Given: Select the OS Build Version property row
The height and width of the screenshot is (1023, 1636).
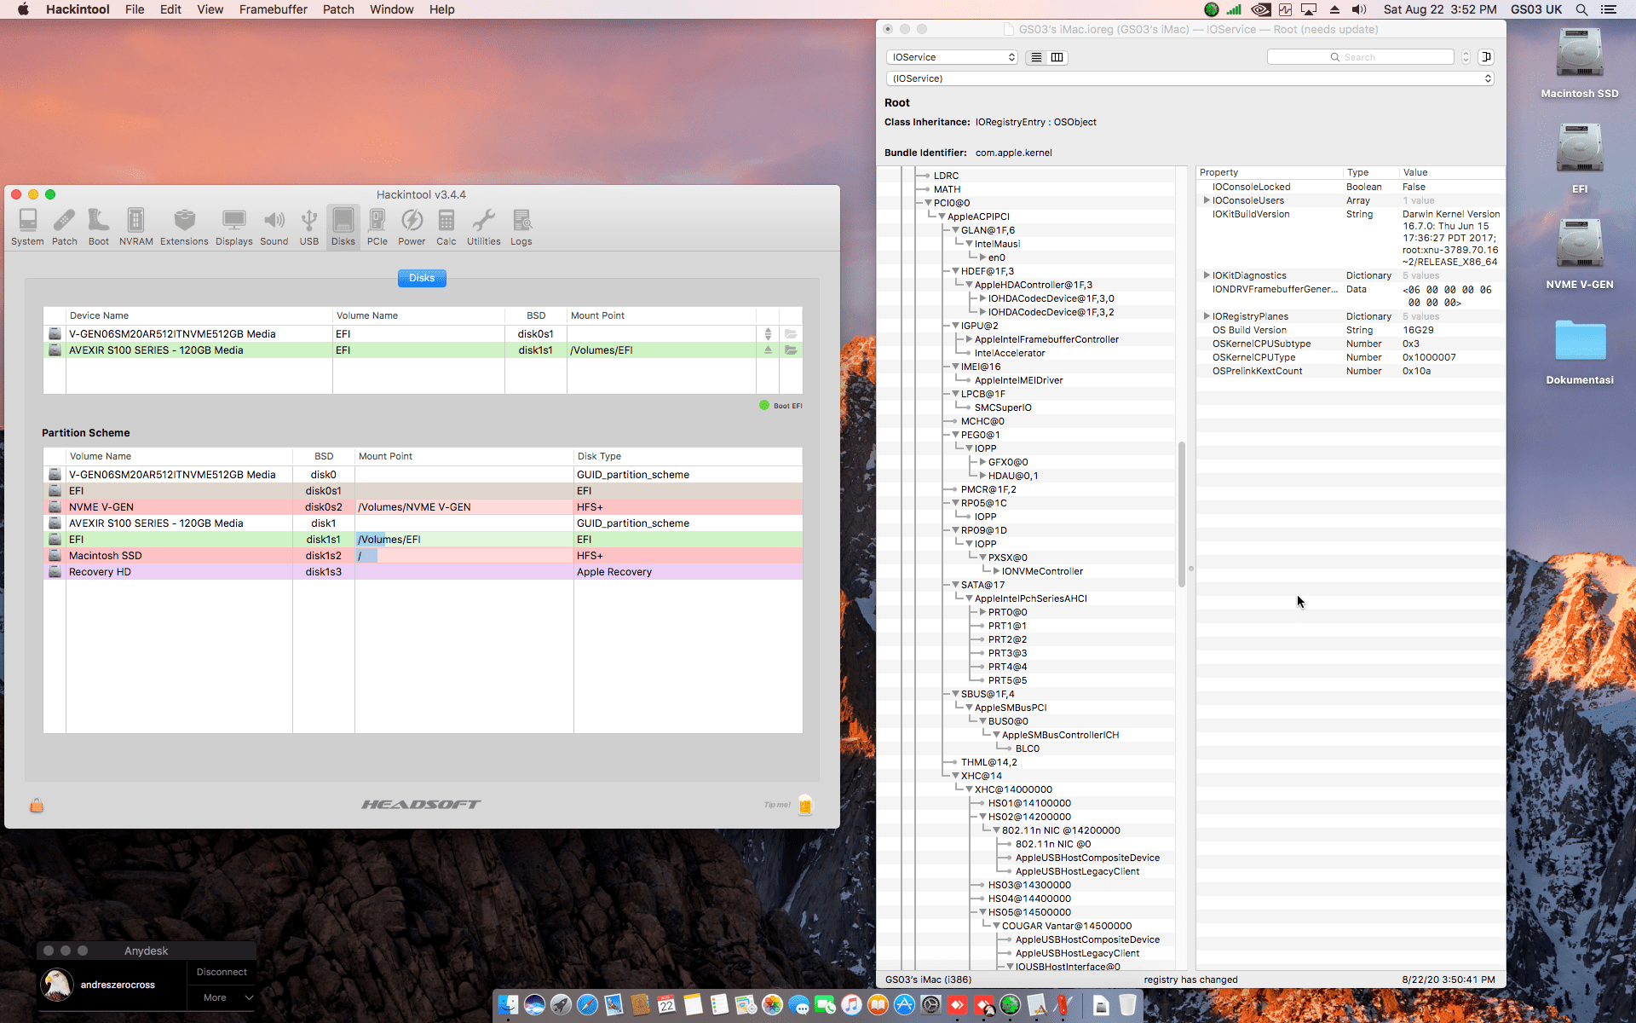Looking at the screenshot, I should [1350, 330].
